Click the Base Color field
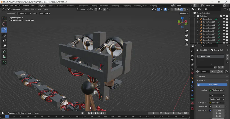This screenshot has width=230, height=119. pos(216,103)
